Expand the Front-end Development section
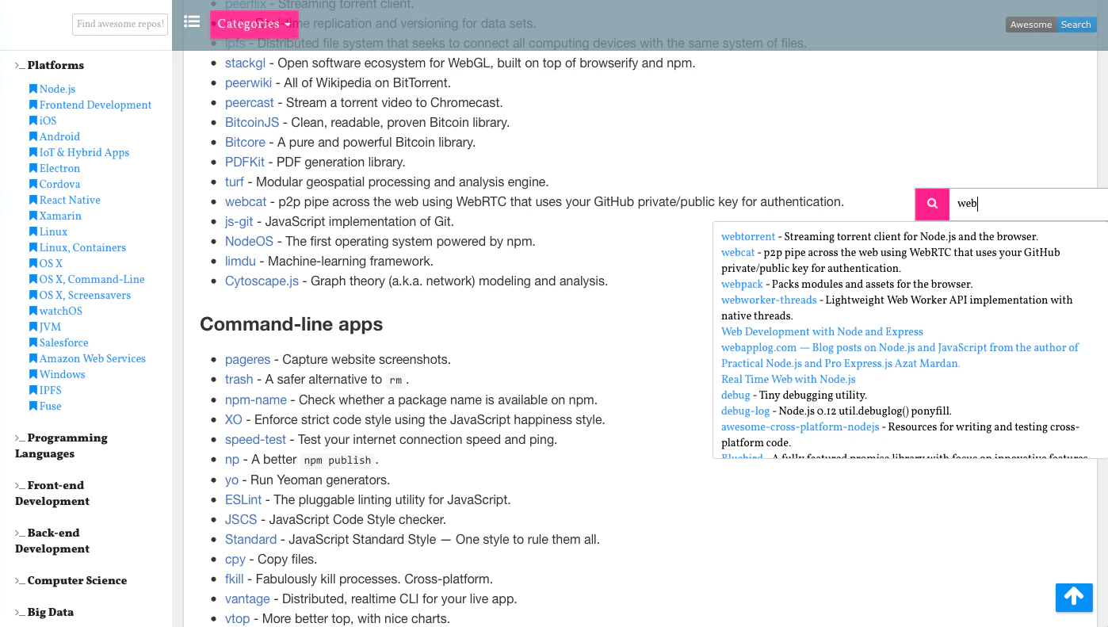The width and height of the screenshot is (1108, 627). [52, 493]
